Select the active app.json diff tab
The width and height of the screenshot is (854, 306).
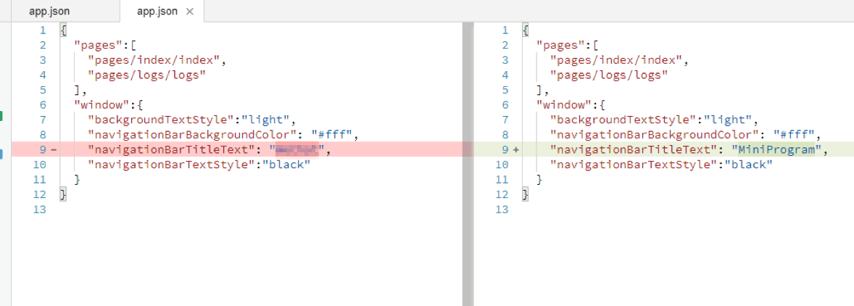(157, 12)
